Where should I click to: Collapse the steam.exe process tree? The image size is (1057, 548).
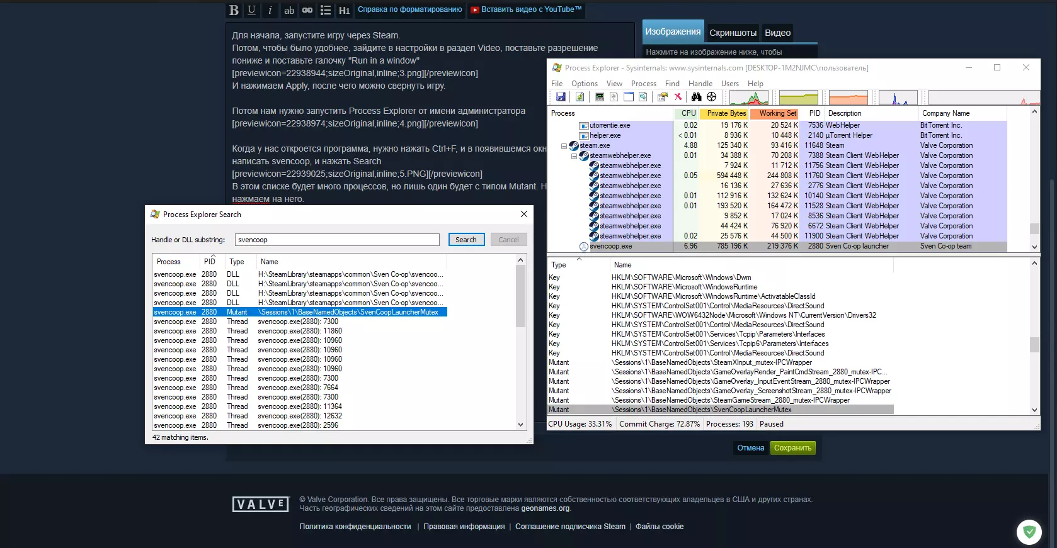coord(564,146)
